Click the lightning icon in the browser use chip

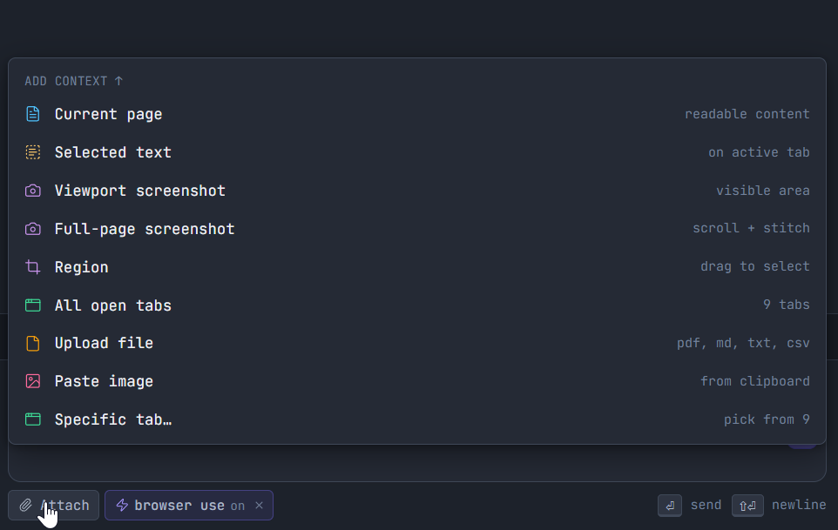pyautogui.click(x=123, y=505)
